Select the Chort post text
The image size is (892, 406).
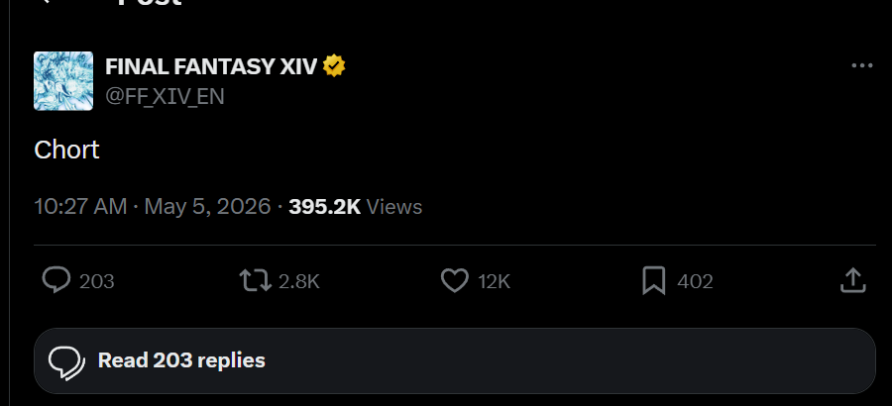pos(66,151)
